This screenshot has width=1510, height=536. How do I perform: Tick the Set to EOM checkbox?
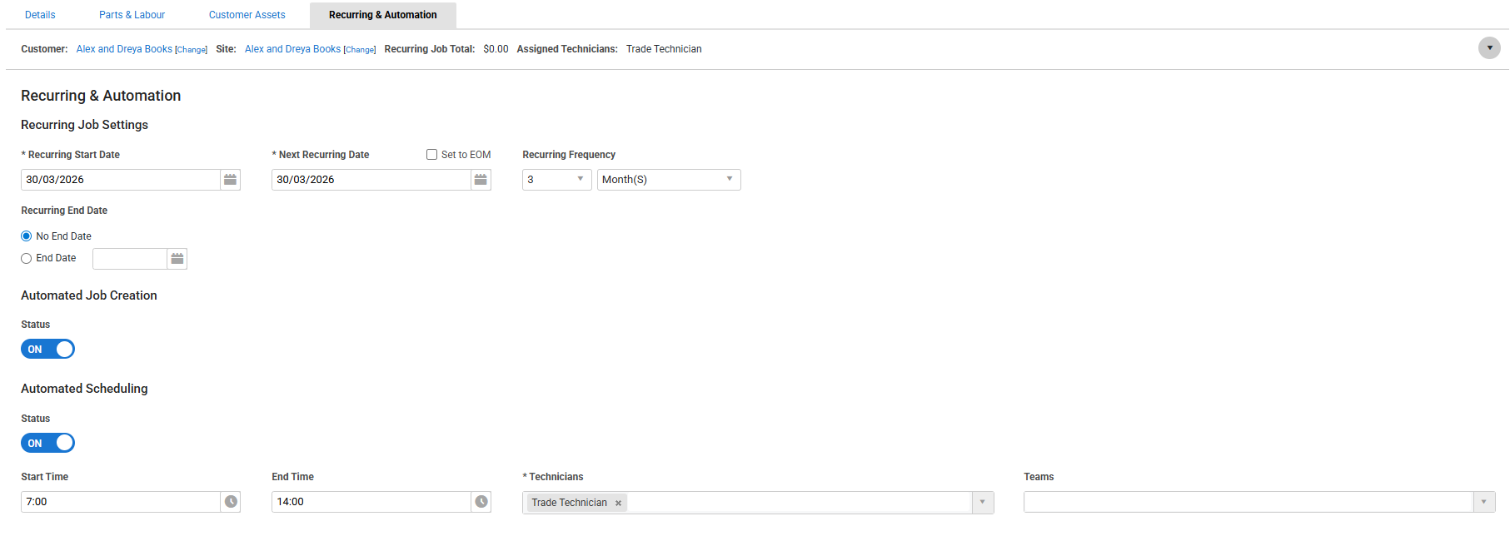click(431, 155)
